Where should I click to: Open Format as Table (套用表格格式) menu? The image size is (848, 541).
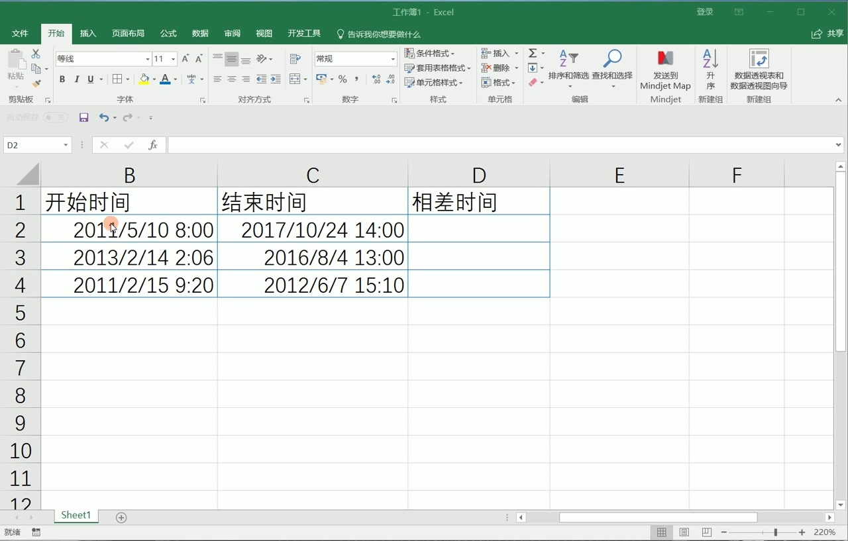438,68
